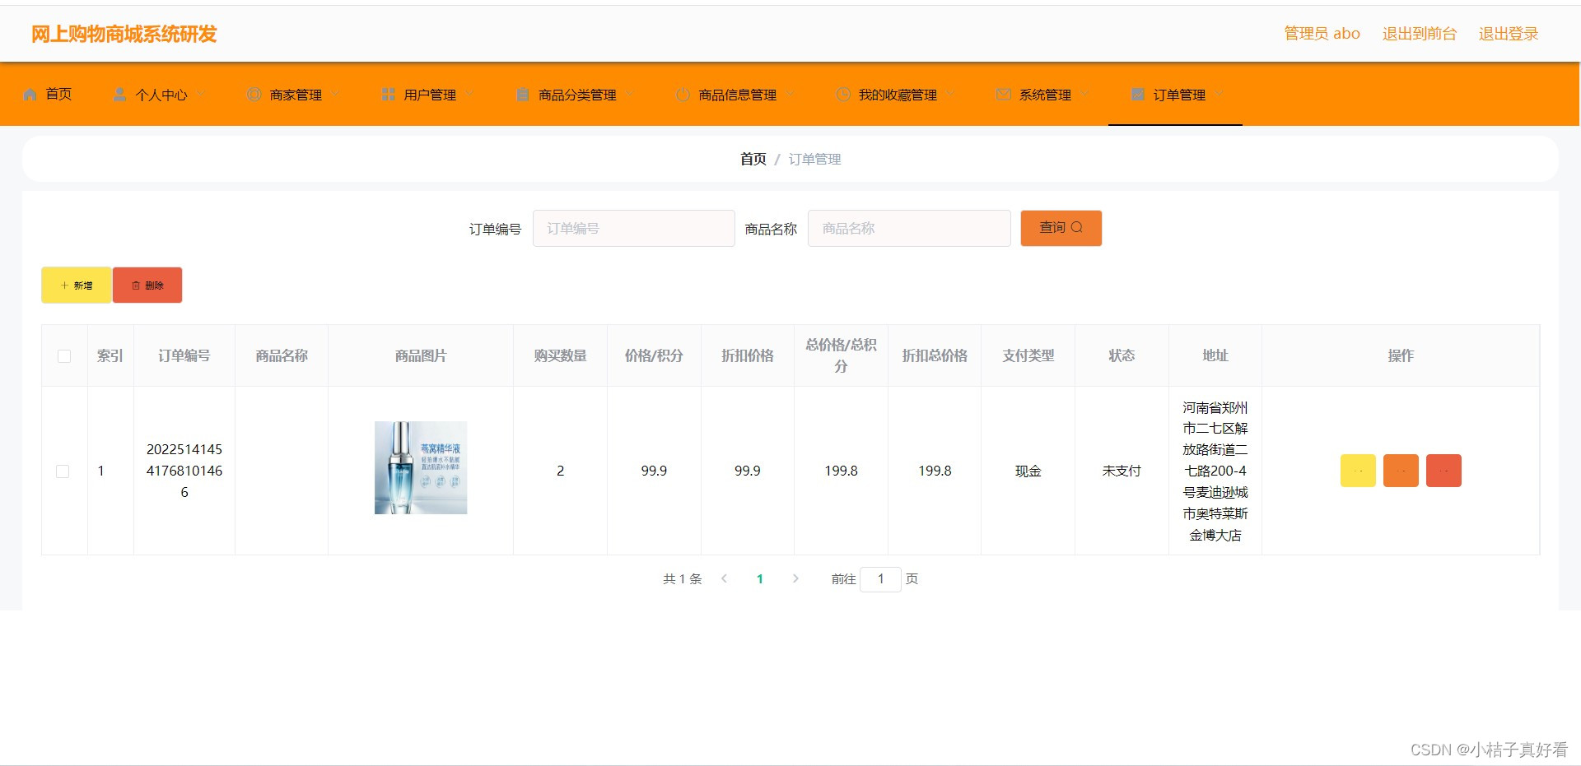Click the 订单编号 column header
This screenshot has width=1581, height=766.
[x=184, y=355]
